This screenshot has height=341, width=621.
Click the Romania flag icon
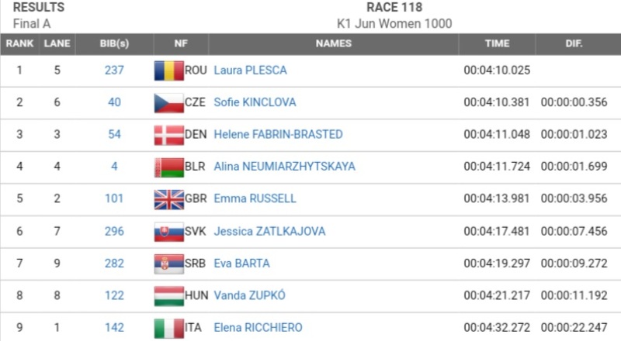pos(169,71)
